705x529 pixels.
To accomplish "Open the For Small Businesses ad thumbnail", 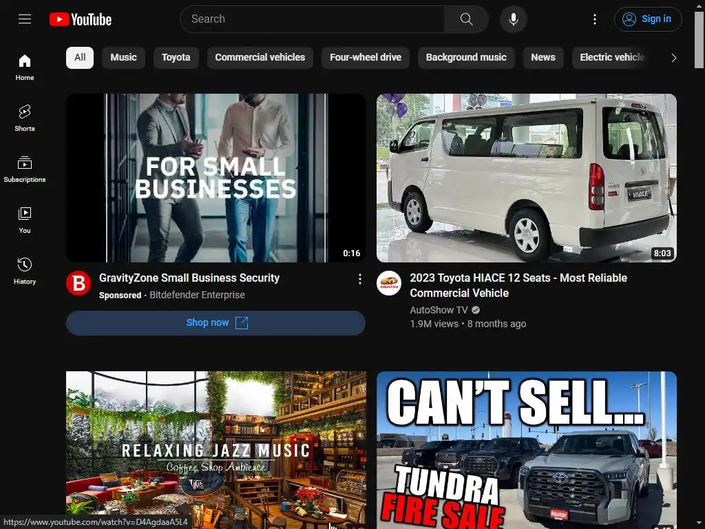I will [x=215, y=178].
